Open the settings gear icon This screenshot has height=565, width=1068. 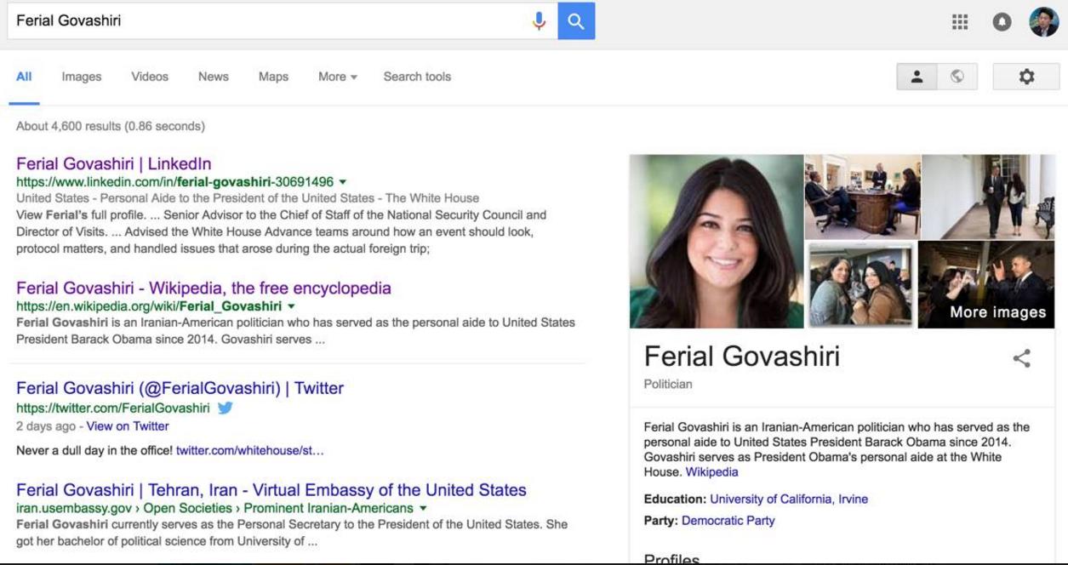coord(1026,77)
